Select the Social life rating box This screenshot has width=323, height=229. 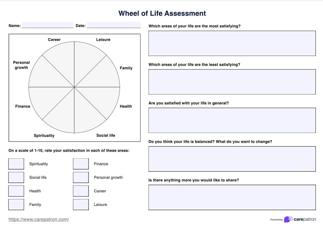pos(16,177)
